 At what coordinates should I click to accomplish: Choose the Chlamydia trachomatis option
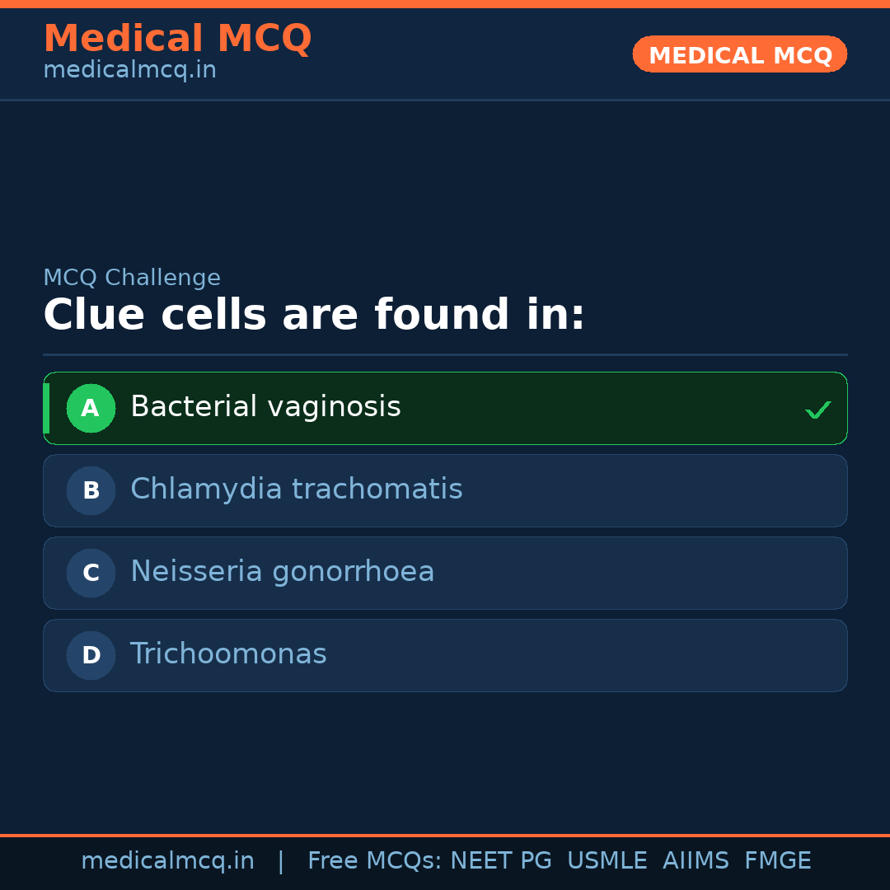[297, 489]
